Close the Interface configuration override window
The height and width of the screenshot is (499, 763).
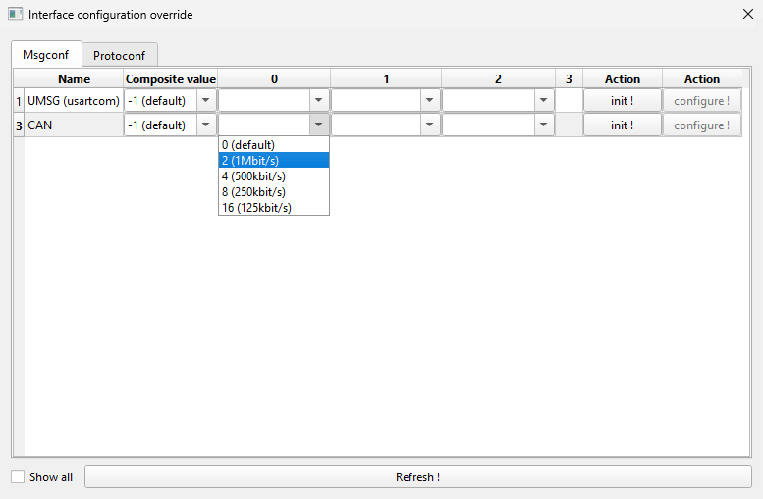[x=746, y=15]
